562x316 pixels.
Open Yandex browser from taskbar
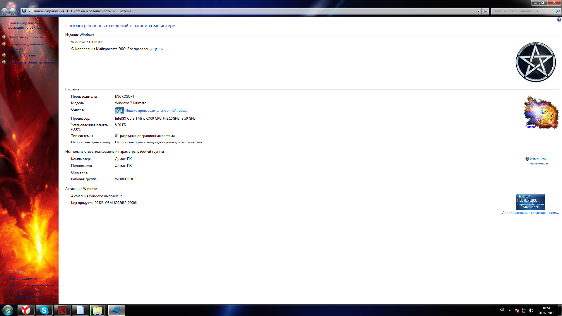[26, 310]
